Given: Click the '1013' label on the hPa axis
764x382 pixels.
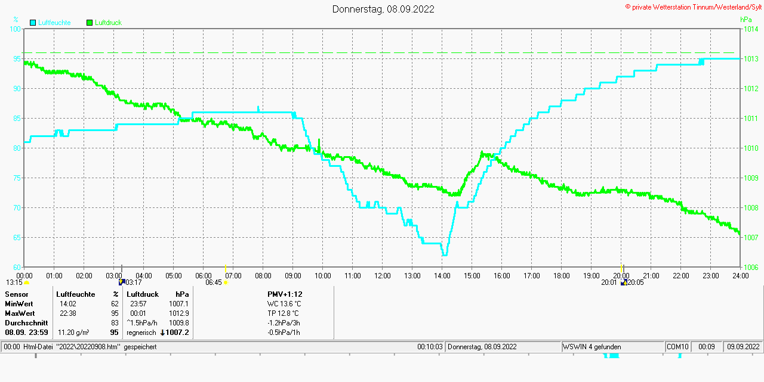Looking at the screenshot, I should [751, 58].
